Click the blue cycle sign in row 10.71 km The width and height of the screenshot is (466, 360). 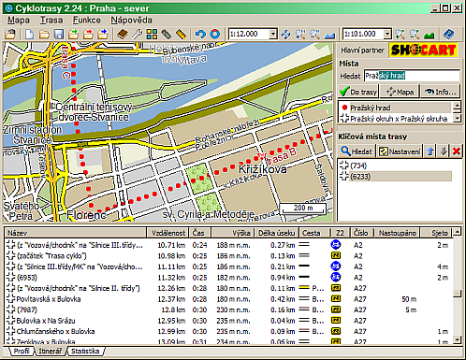click(x=336, y=245)
